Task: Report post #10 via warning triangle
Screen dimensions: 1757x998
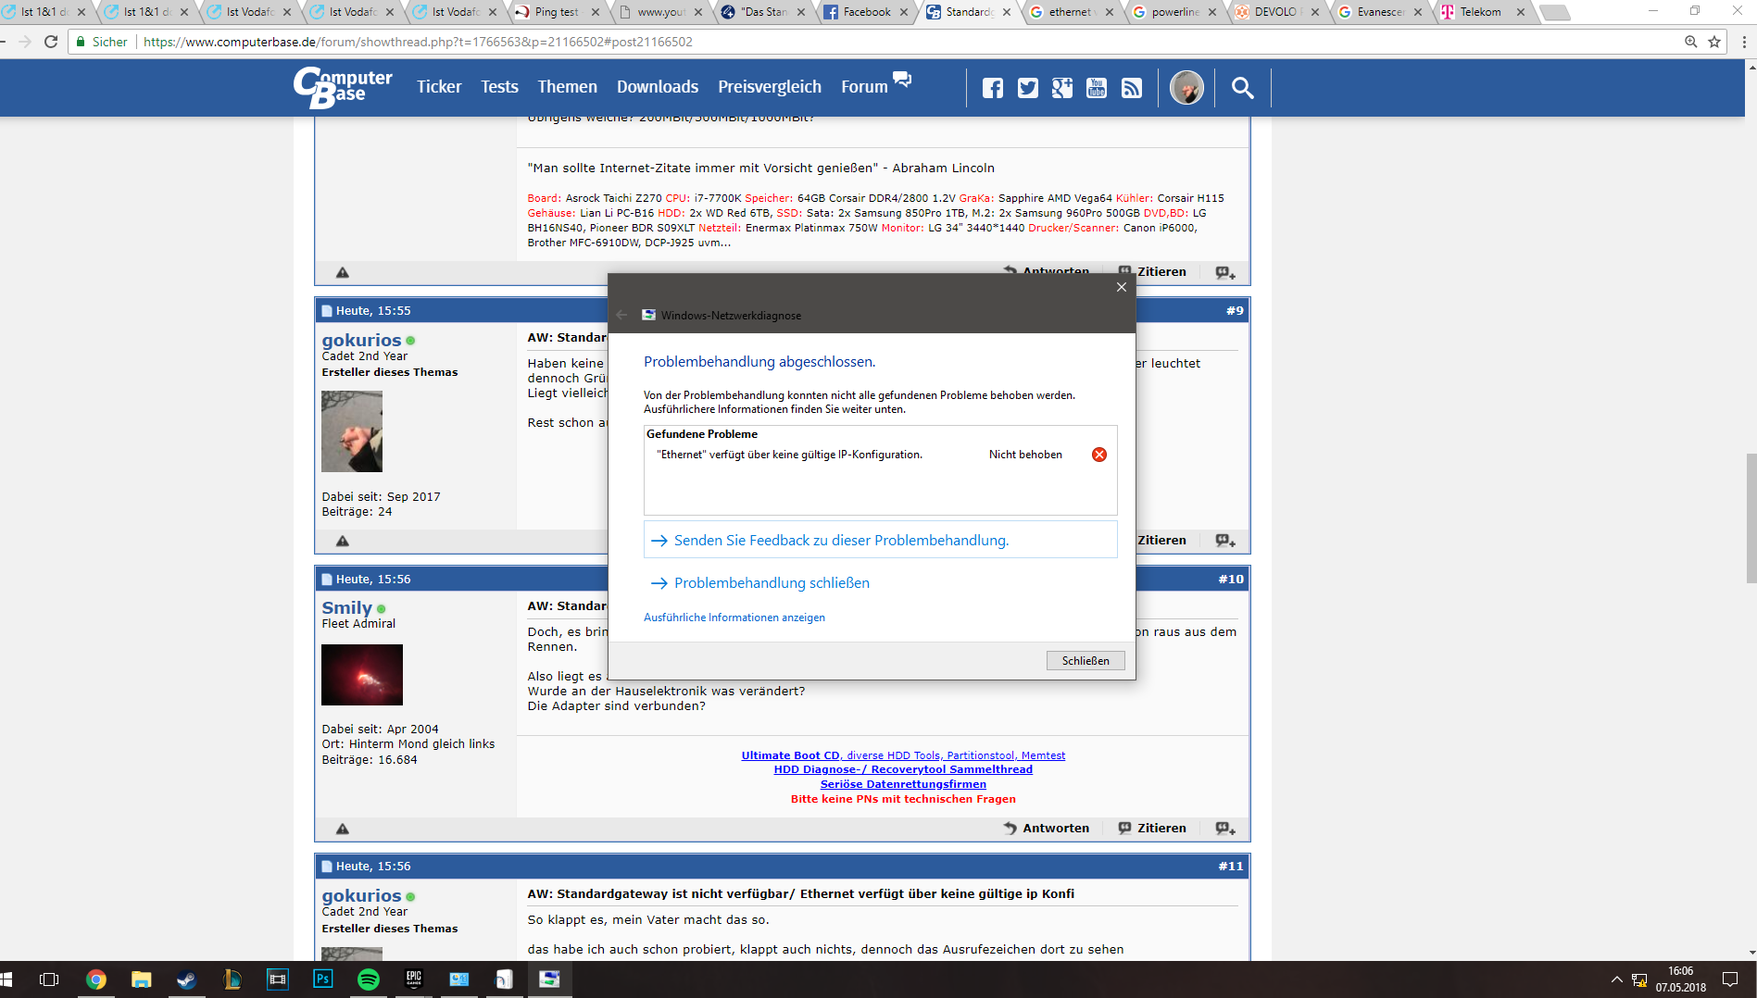Action: point(343,829)
